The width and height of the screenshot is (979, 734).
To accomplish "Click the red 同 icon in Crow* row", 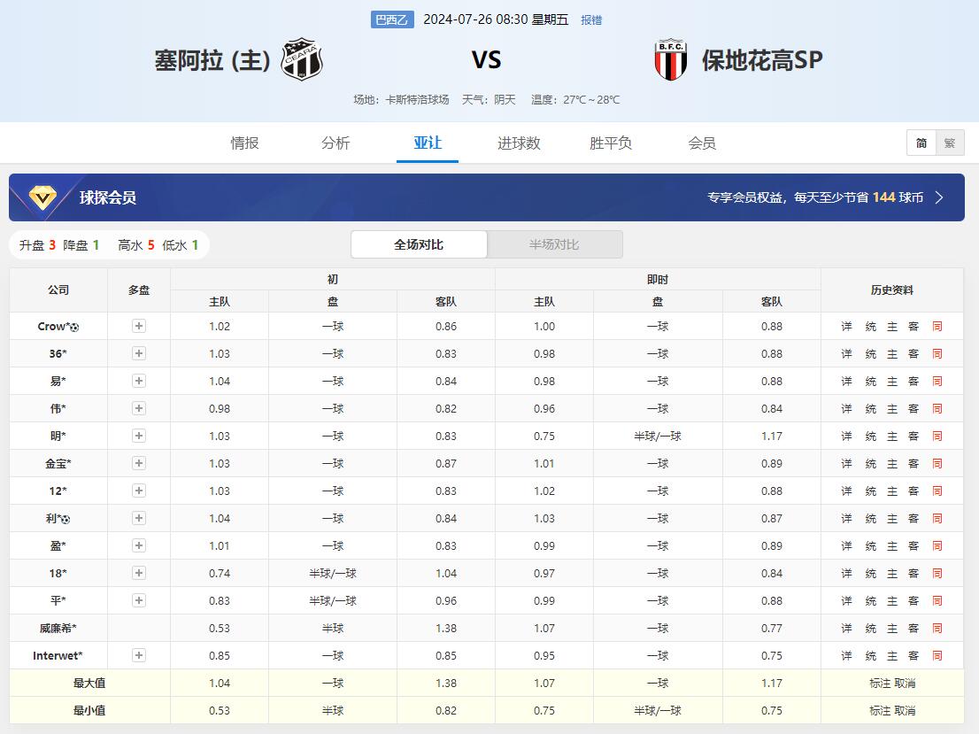I will (937, 327).
